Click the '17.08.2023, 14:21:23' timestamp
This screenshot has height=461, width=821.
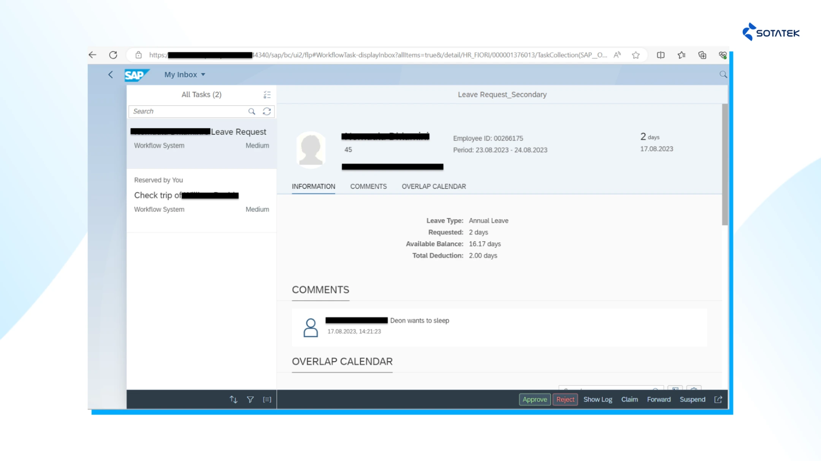(x=354, y=332)
